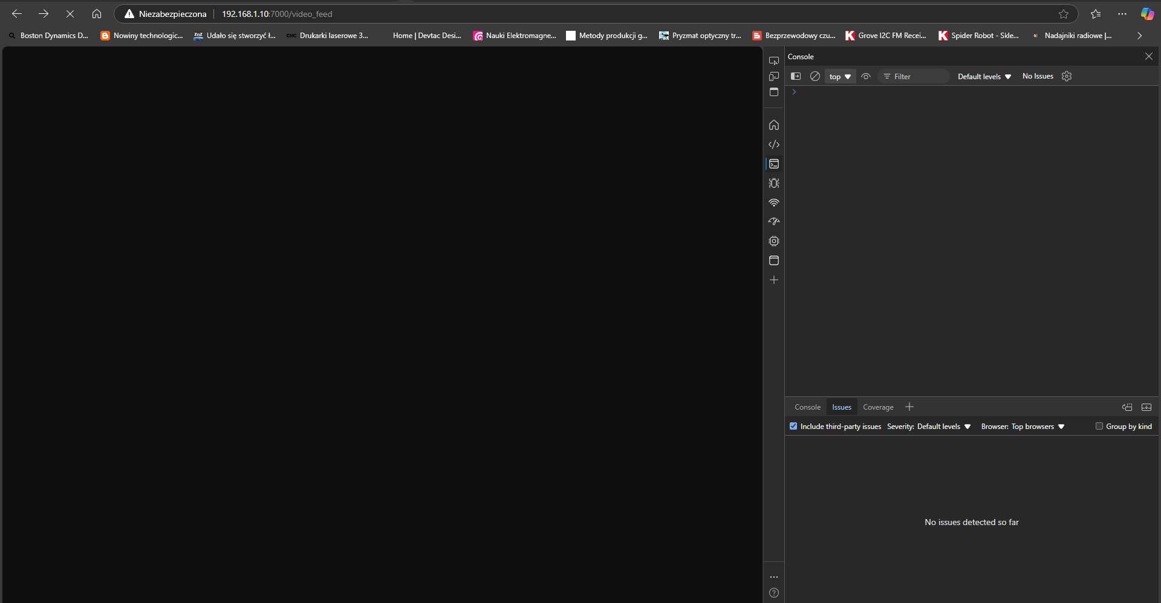Open the Elements tool

tap(774, 144)
